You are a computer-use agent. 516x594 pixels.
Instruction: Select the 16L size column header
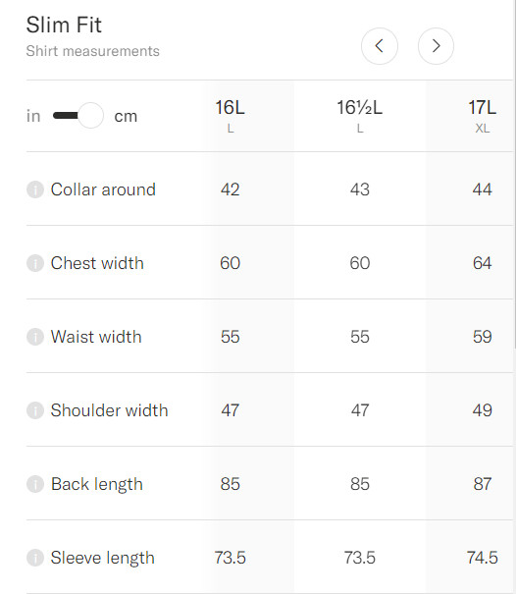click(231, 116)
